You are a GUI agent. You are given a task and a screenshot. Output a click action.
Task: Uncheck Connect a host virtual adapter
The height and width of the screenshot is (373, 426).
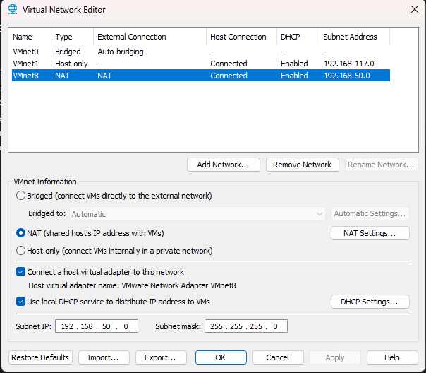coord(20,272)
